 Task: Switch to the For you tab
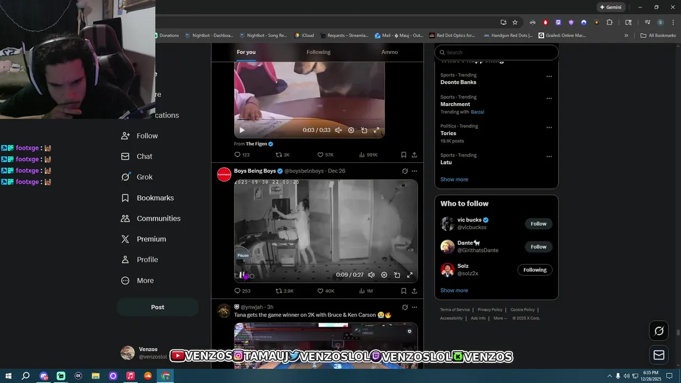246,52
